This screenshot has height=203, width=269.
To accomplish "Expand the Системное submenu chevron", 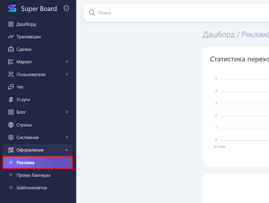I will tap(67, 137).
